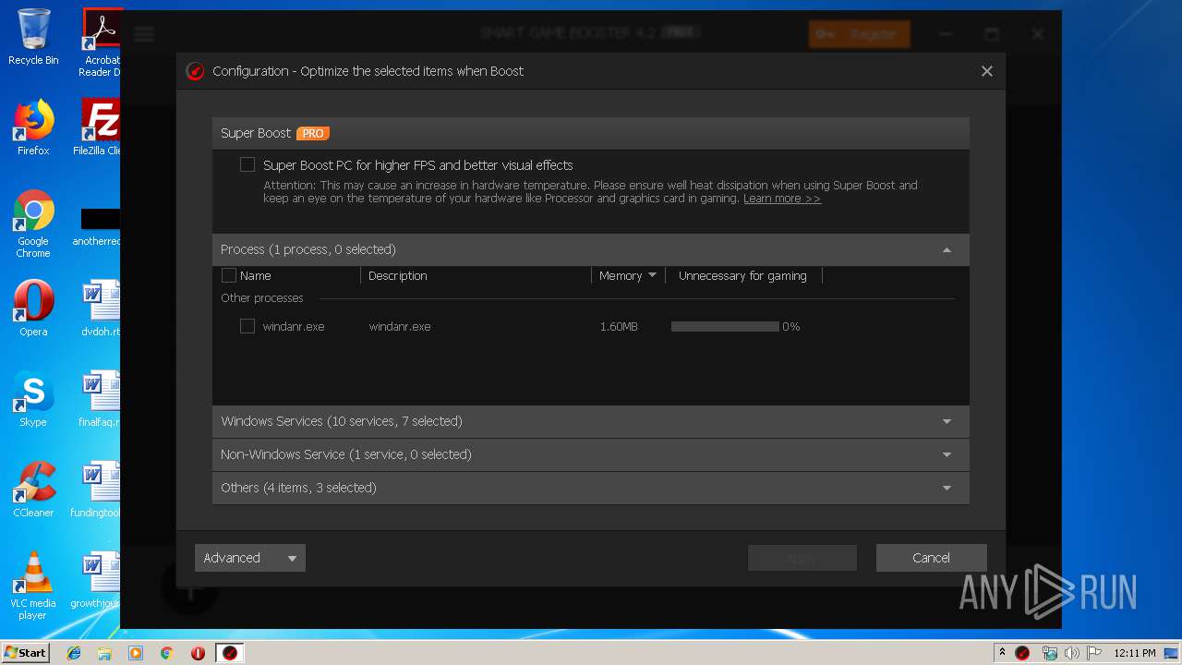This screenshot has height=665, width=1182.
Task: Open the network tray icon
Action: [1049, 653]
